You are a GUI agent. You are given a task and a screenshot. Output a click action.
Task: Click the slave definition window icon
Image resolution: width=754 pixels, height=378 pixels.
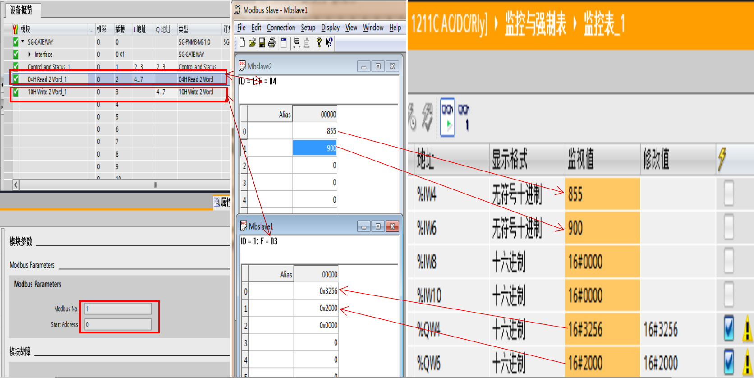click(x=284, y=43)
